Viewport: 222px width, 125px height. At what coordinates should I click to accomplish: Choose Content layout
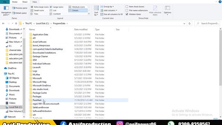[x=55, y=14]
